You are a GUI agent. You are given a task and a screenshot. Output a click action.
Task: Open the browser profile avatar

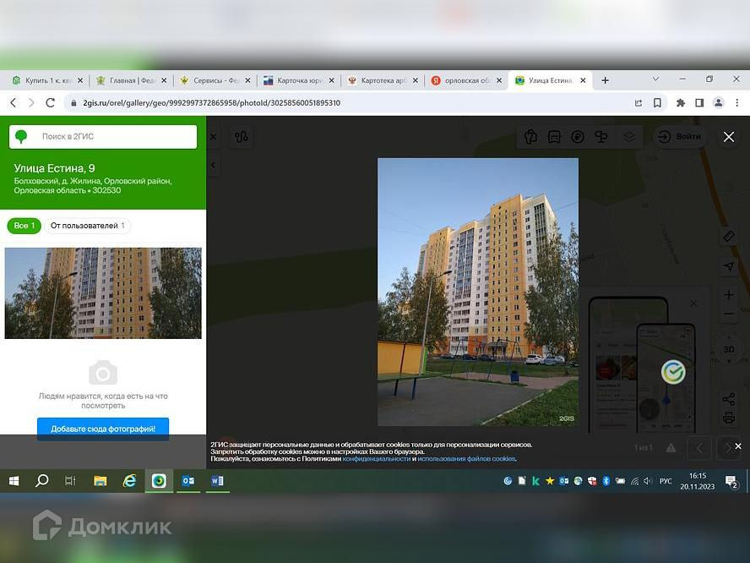click(x=719, y=102)
